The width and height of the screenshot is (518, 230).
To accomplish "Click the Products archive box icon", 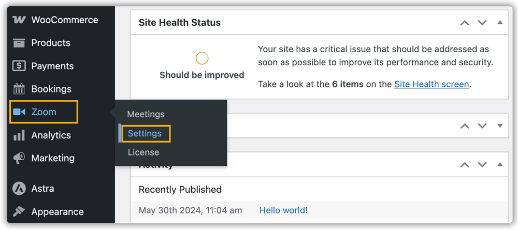I will tap(19, 43).
